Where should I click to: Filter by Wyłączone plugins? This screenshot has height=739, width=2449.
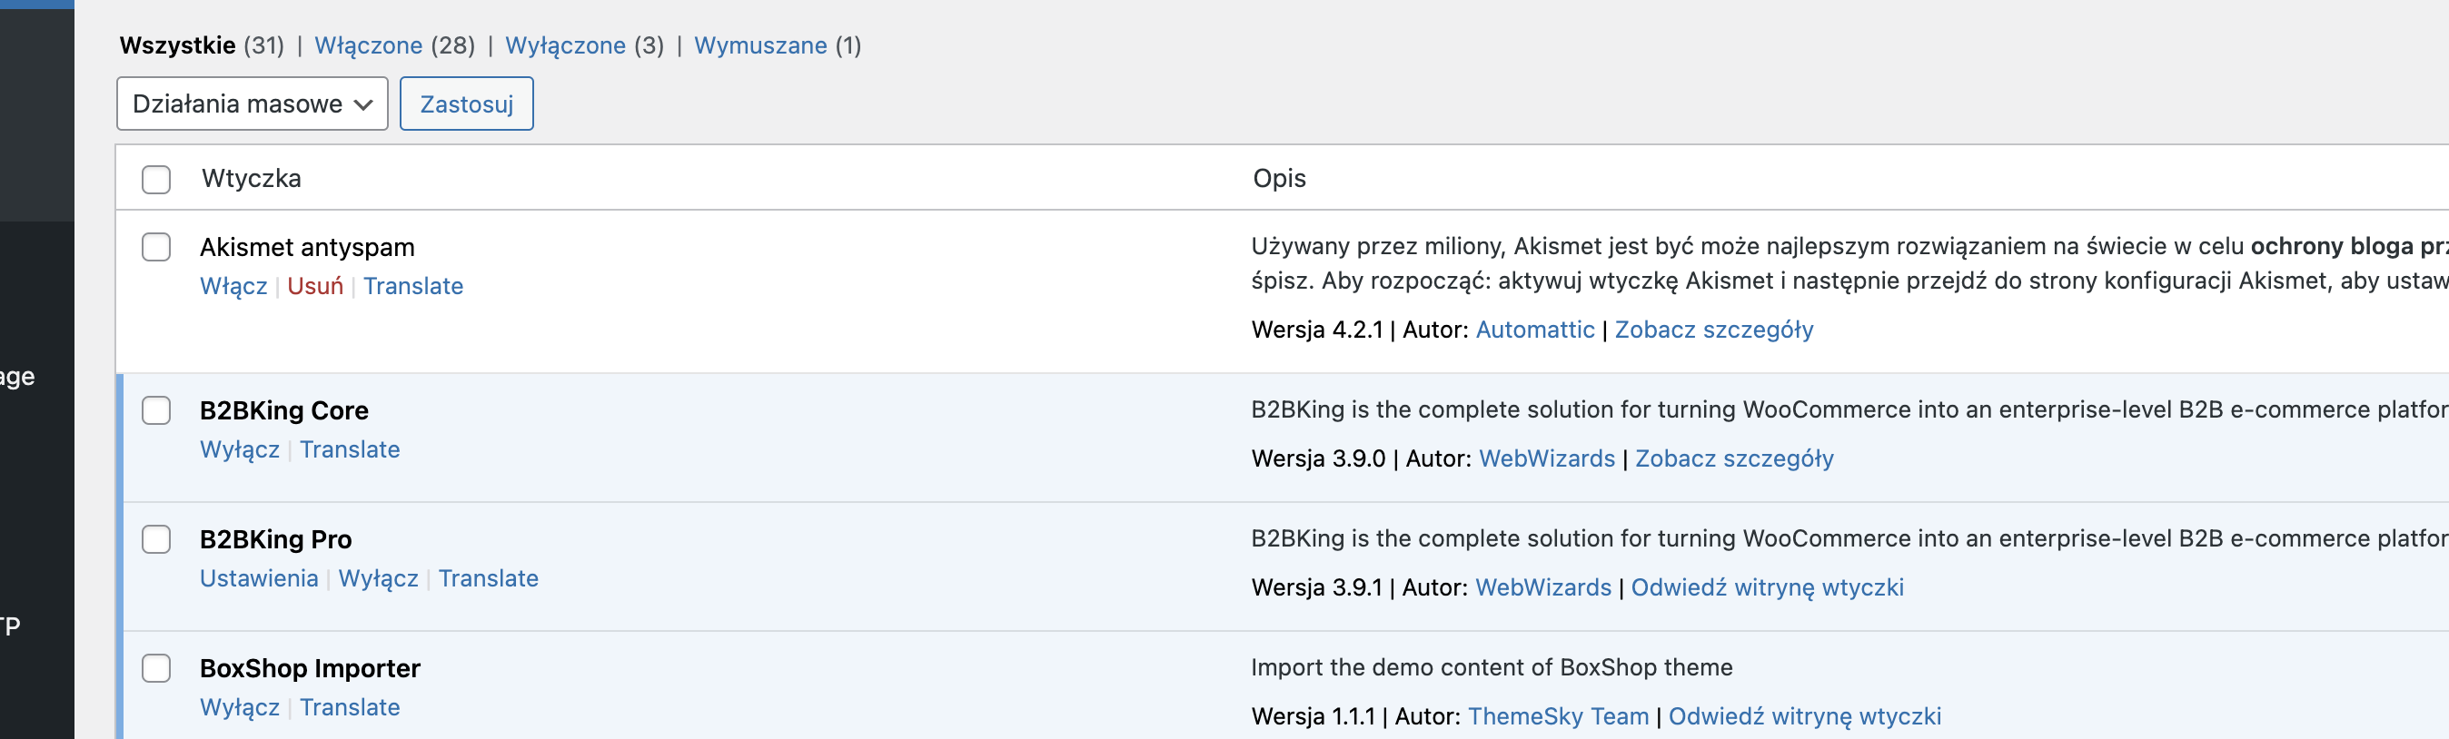(x=565, y=45)
